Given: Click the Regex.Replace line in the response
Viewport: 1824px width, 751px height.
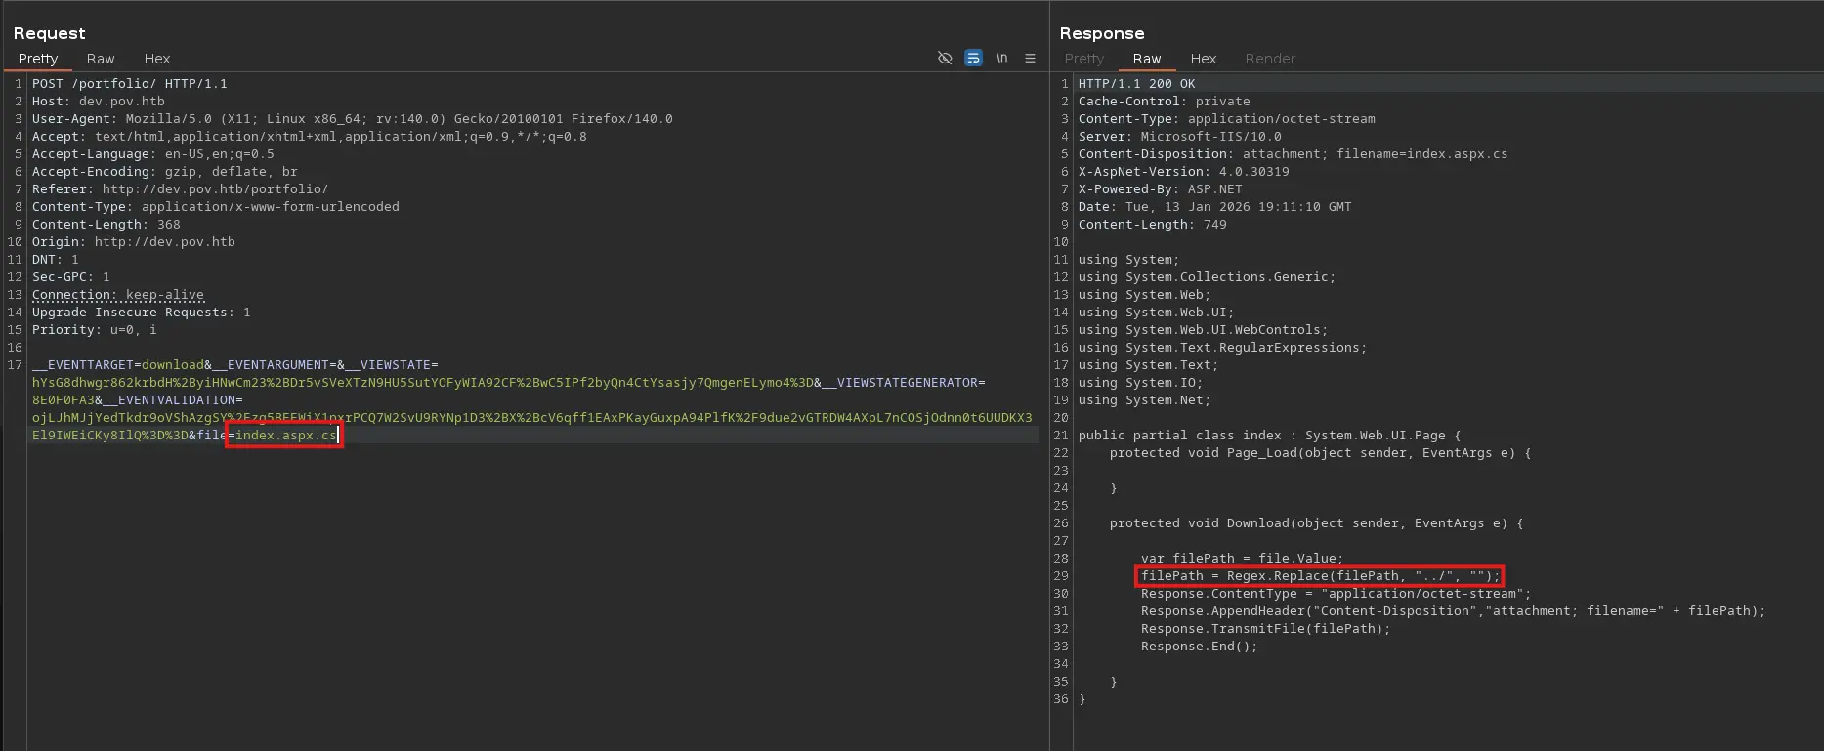Looking at the screenshot, I should point(1319,576).
